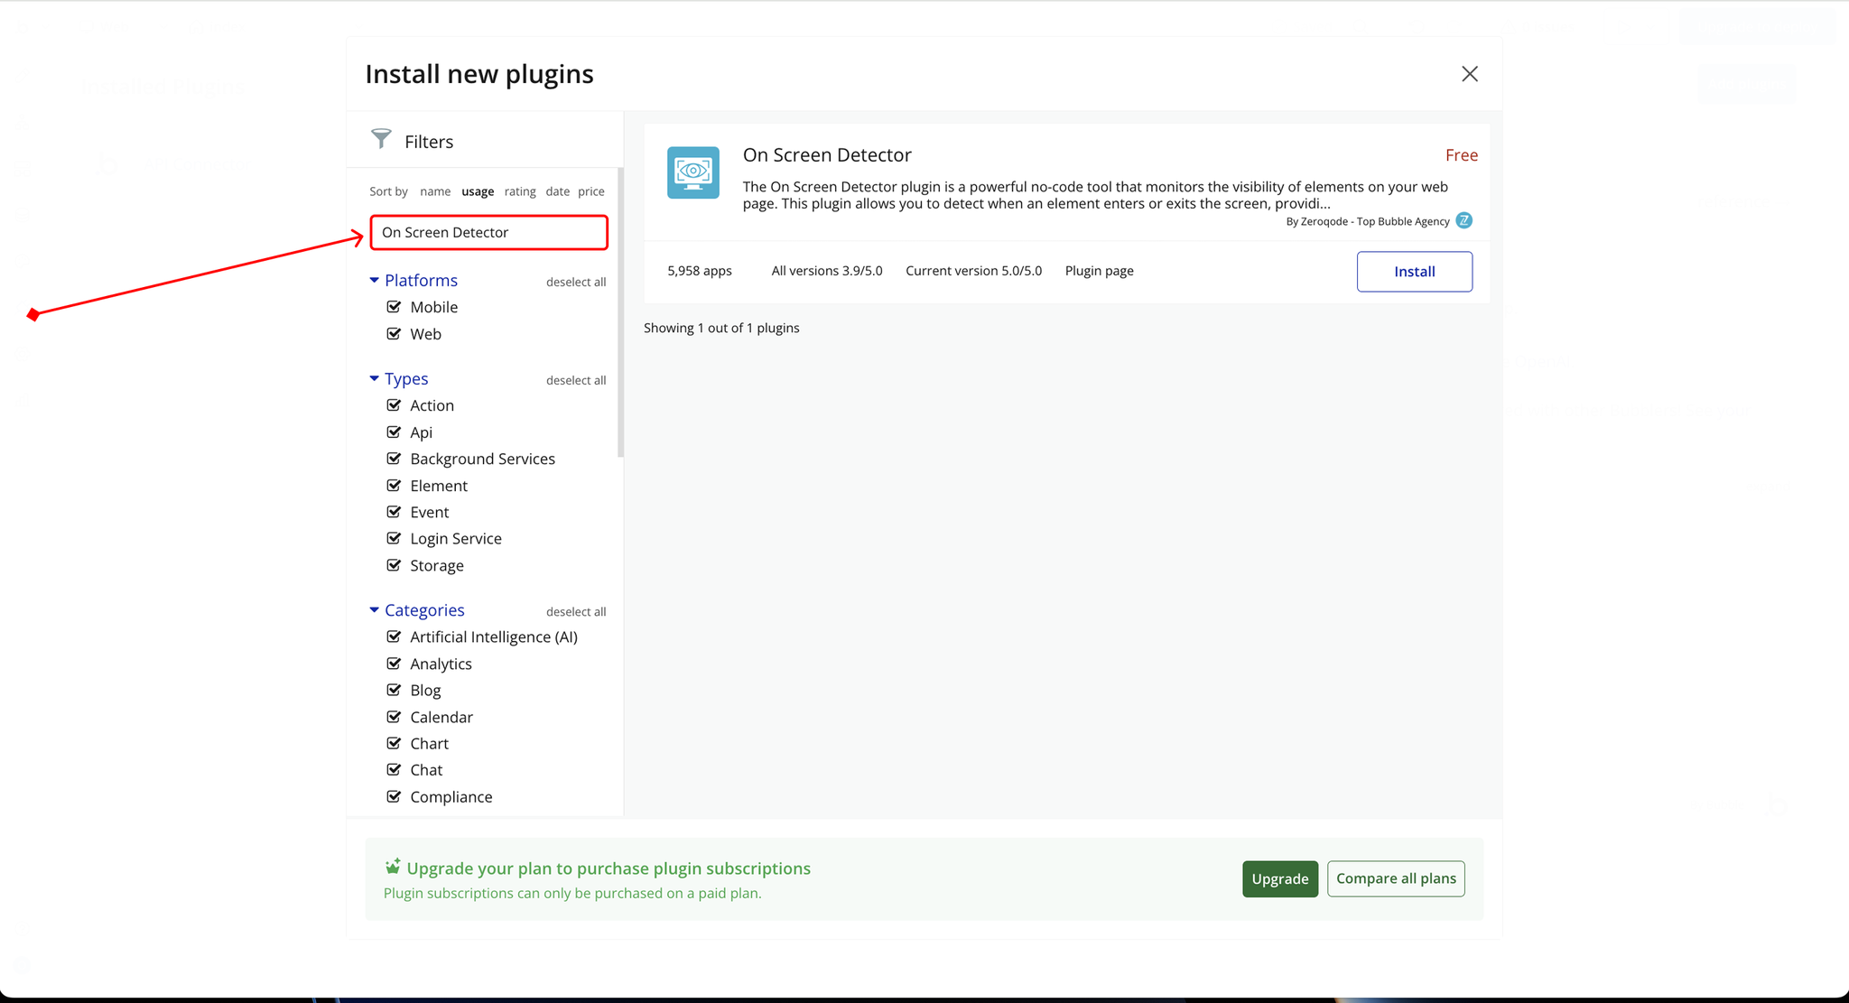Close the Install new plugins dialog

(x=1469, y=74)
